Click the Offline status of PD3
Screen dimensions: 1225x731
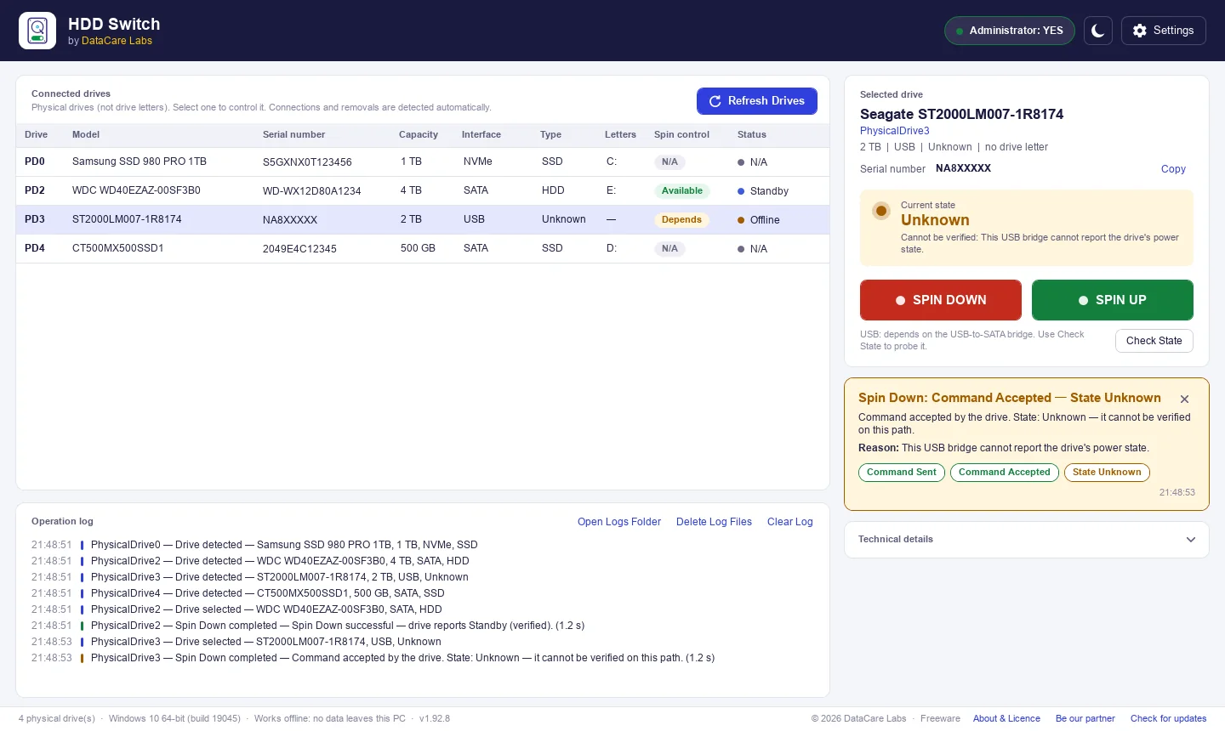pos(759,220)
